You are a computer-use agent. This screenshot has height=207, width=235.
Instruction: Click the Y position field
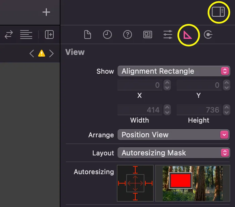(x=199, y=85)
